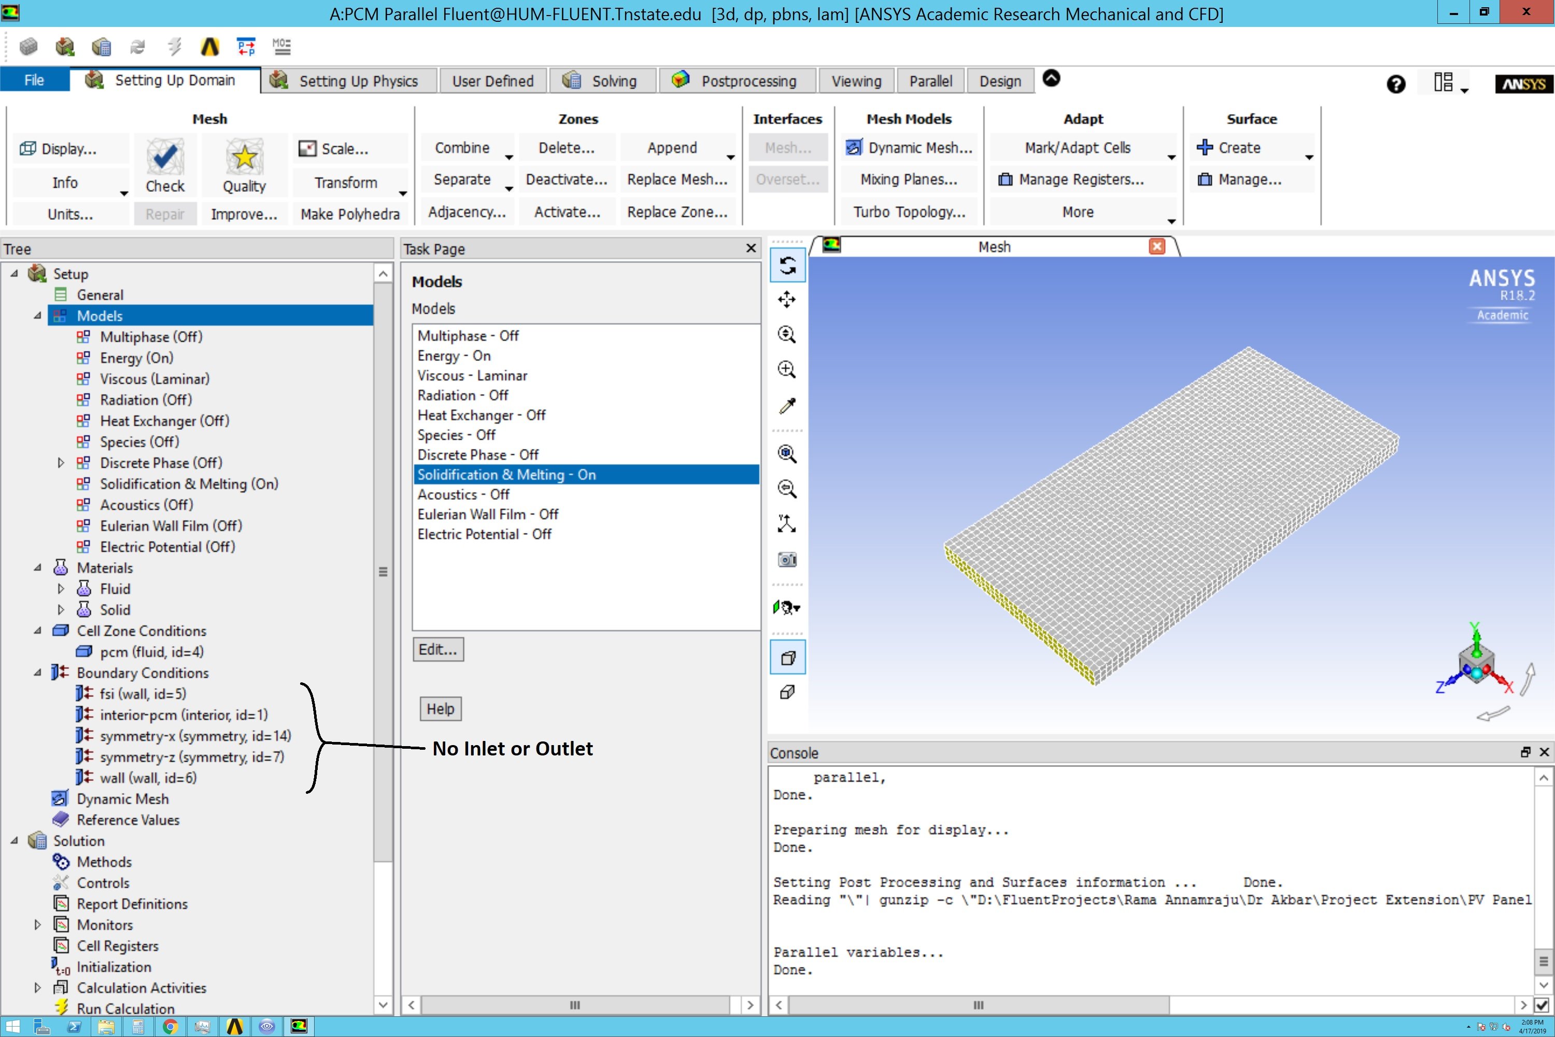Image resolution: width=1555 pixels, height=1037 pixels.
Task: Click the Last View magnifier icon
Action: (x=787, y=489)
